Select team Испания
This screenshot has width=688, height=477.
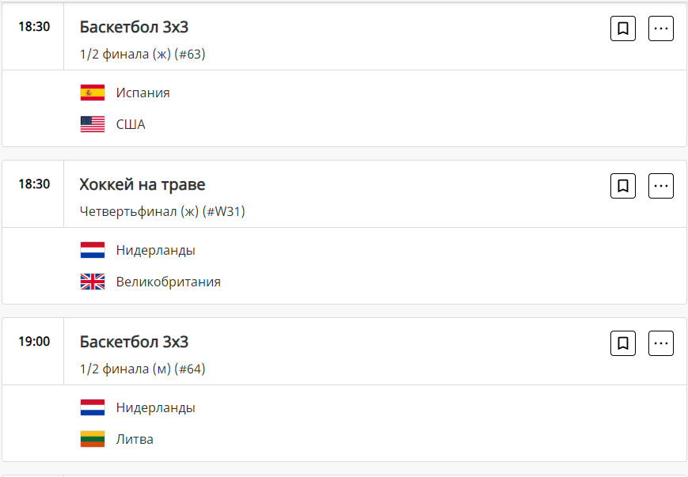click(143, 93)
